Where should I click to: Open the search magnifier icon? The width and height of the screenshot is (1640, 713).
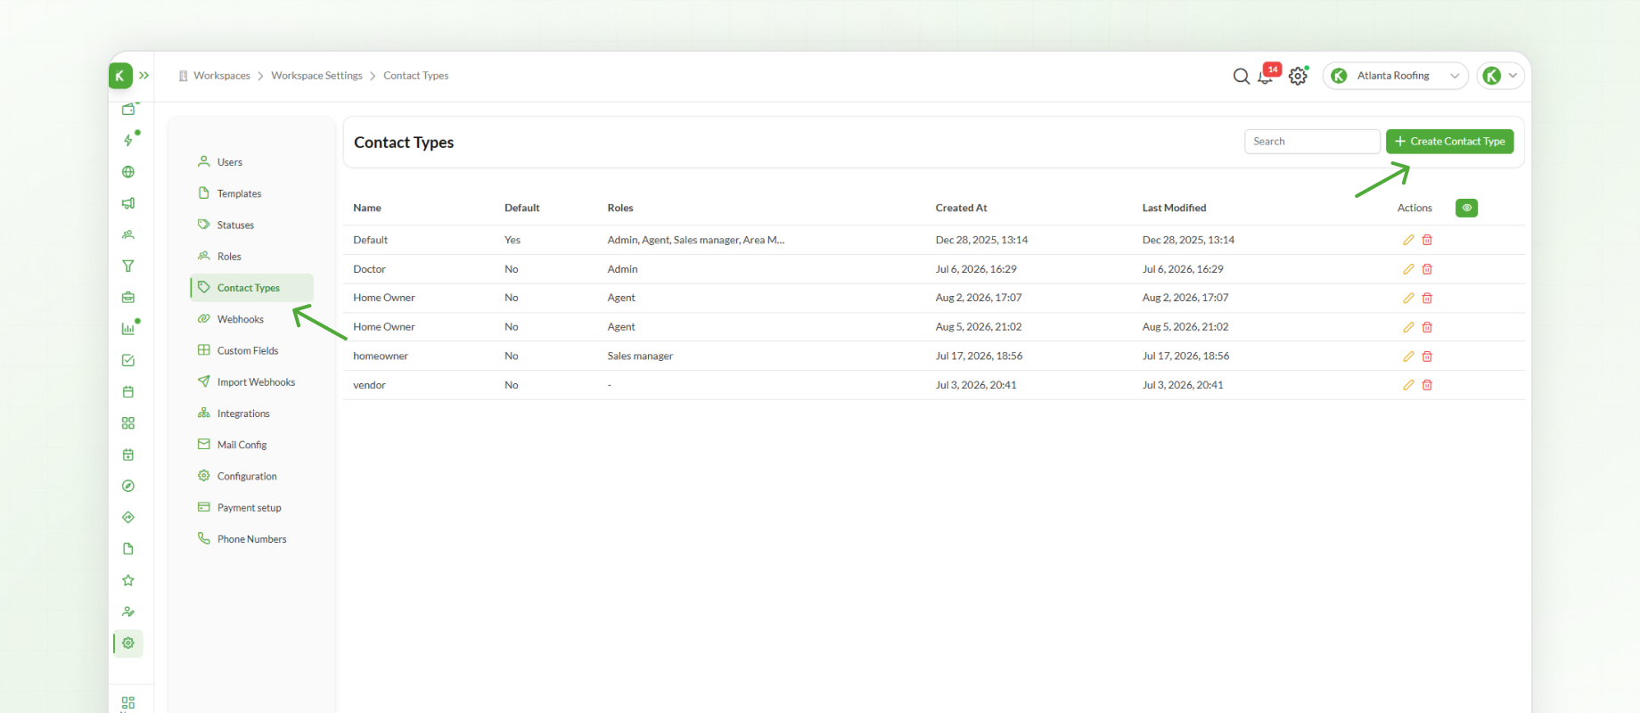click(x=1241, y=77)
